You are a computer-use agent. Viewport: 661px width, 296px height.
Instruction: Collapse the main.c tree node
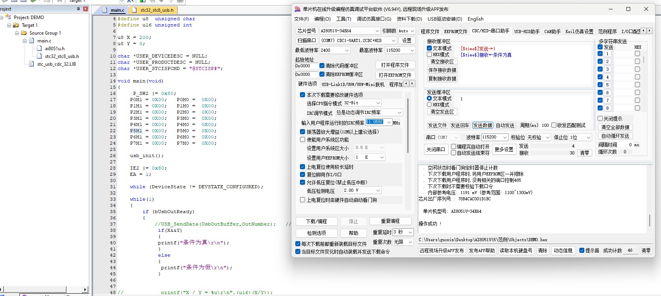click(25, 41)
